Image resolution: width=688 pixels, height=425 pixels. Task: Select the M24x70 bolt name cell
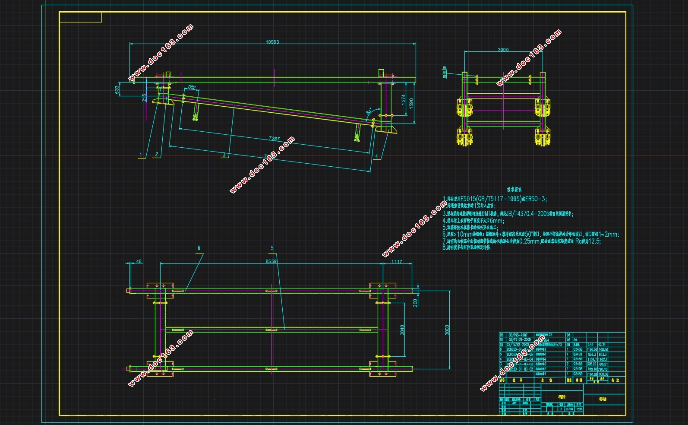(549, 345)
